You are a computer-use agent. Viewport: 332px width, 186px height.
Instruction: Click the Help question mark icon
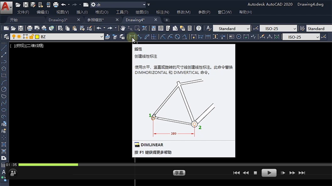coord(199,28)
